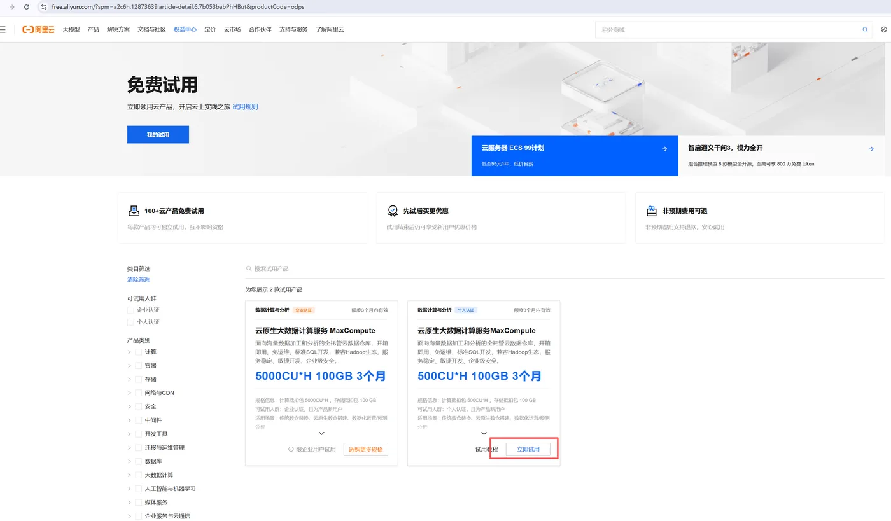This screenshot has width=891, height=521.
Task: Expand the 容器 category chevron
Action: tap(129, 366)
